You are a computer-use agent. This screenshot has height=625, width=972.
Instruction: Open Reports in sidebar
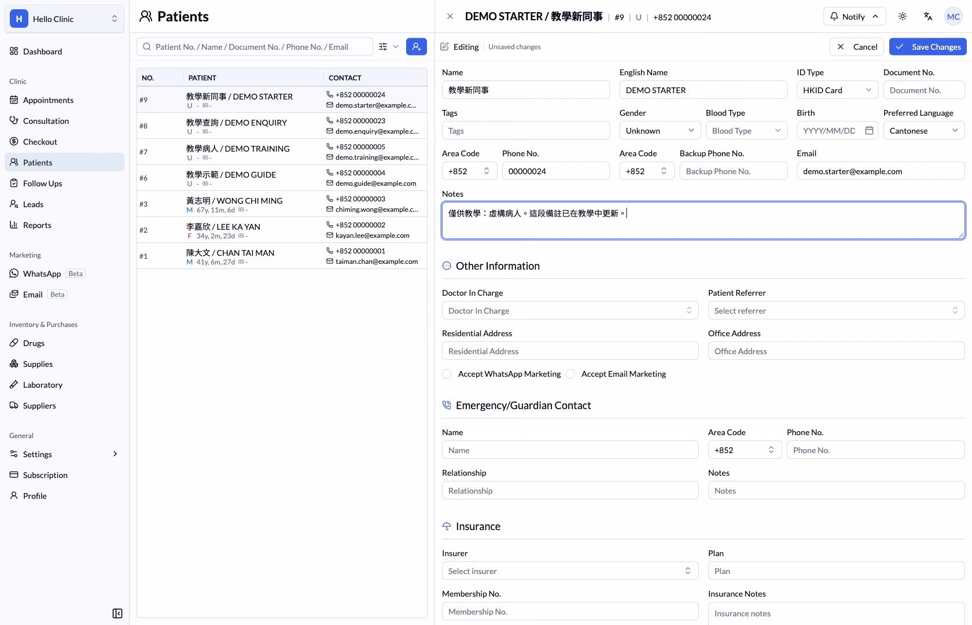65,225
